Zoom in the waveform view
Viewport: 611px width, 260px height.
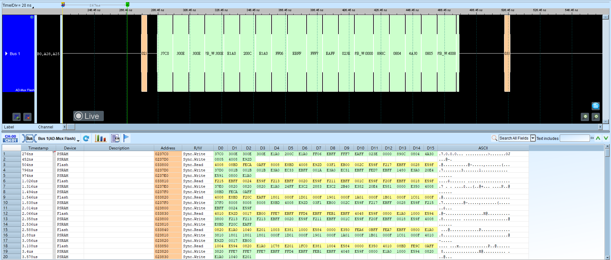[x=596, y=117]
